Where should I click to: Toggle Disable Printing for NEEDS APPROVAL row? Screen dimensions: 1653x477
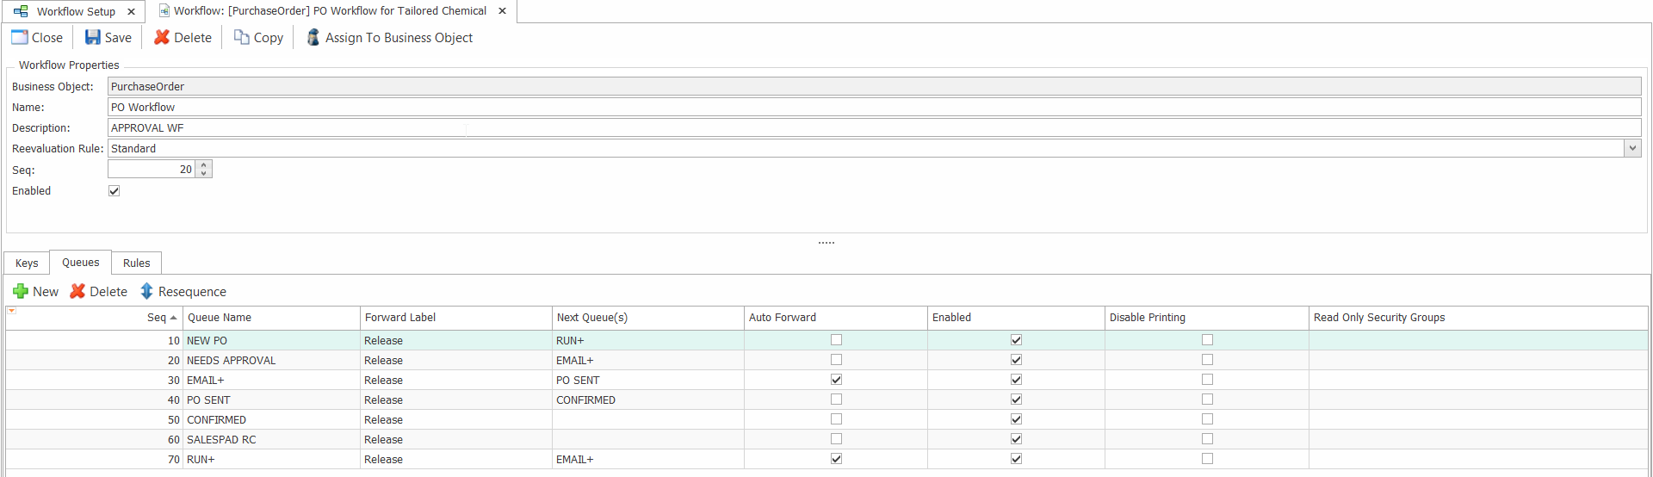click(1207, 360)
